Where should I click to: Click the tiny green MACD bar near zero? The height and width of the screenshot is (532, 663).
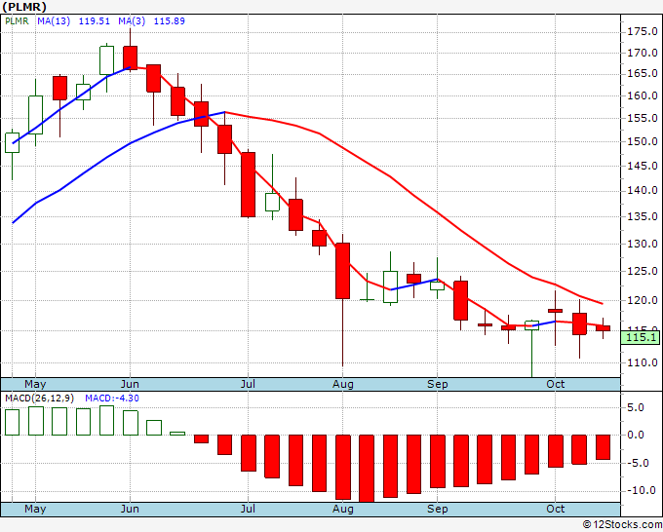(x=177, y=434)
